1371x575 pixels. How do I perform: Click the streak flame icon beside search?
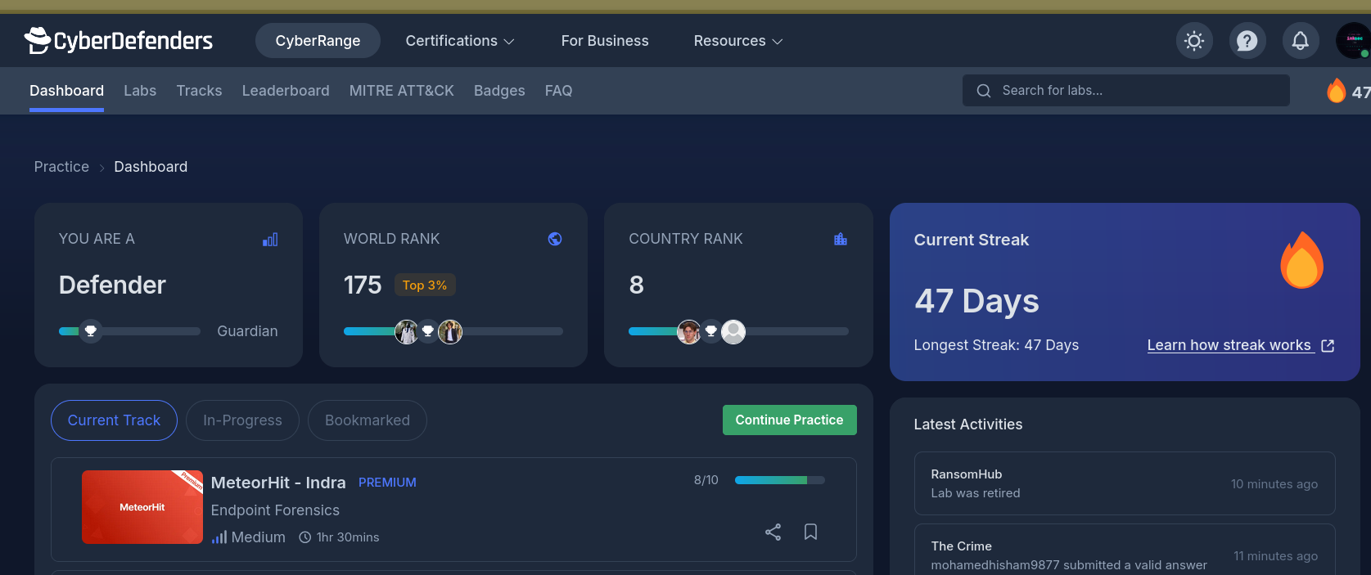[1336, 91]
